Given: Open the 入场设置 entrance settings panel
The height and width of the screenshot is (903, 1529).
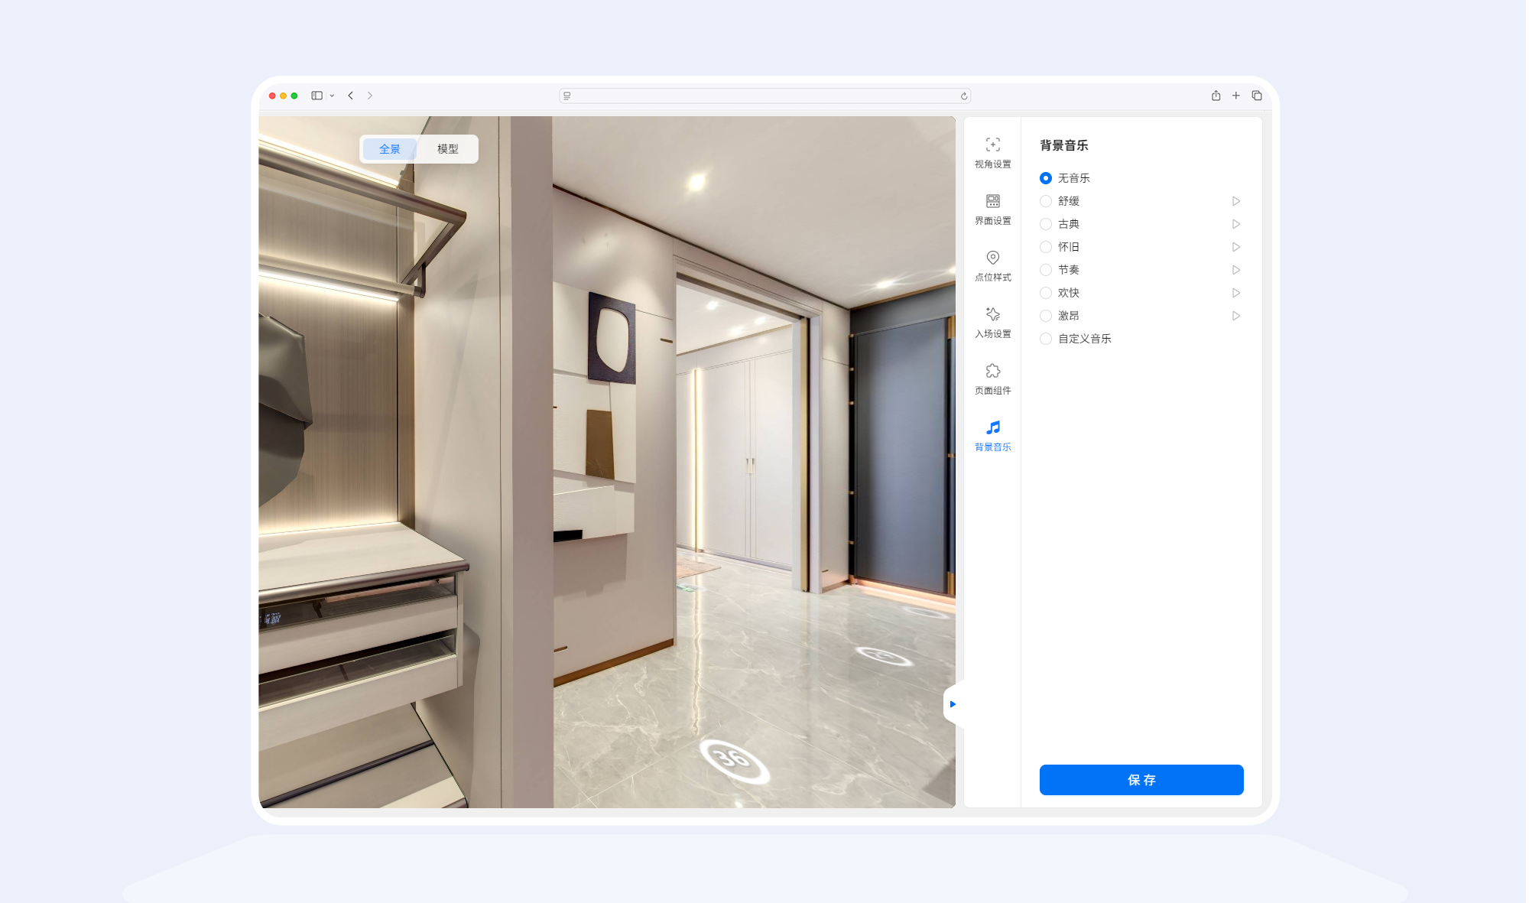Looking at the screenshot, I should pyautogui.click(x=992, y=323).
